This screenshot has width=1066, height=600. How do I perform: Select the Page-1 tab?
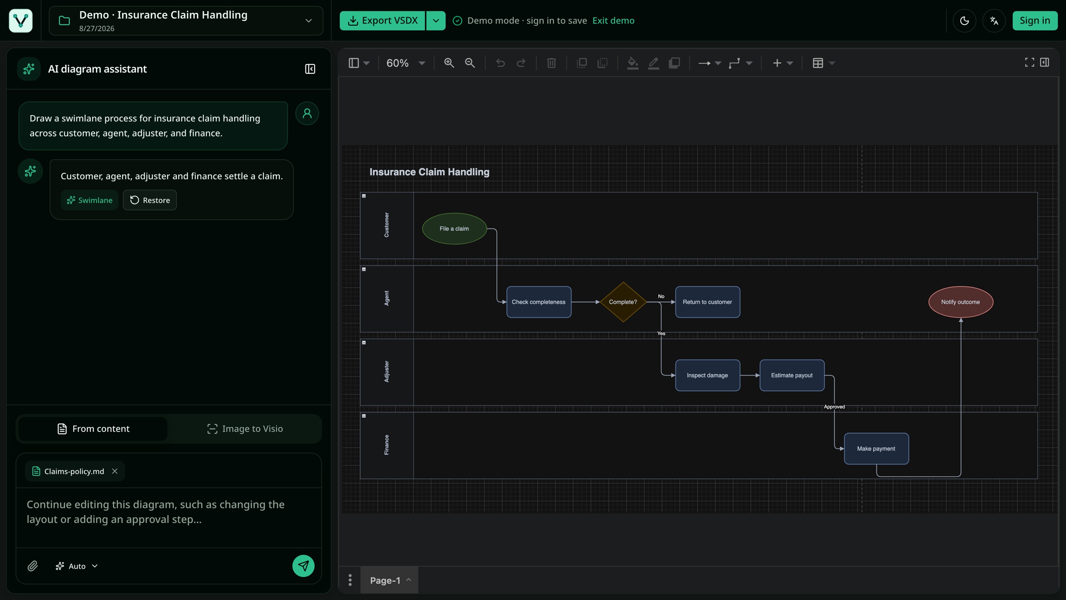click(390, 580)
